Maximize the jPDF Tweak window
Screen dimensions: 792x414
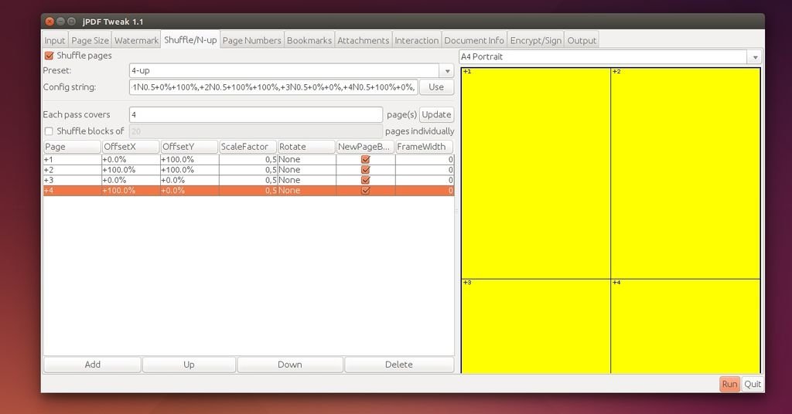72,21
